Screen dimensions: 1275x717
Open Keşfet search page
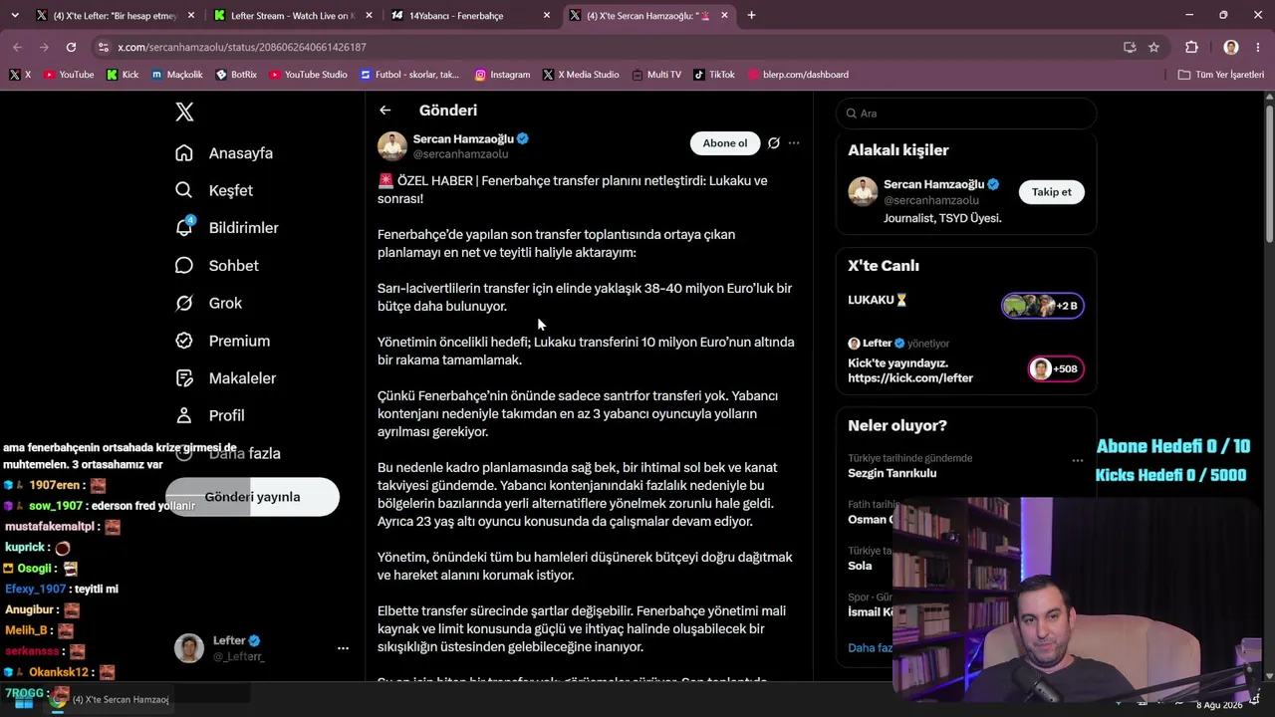214,190
